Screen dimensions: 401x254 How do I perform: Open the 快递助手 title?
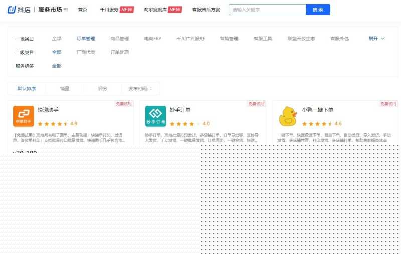(x=48, y=110)
